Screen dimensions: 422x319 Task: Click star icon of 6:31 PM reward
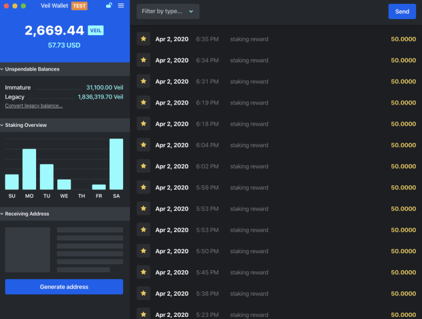(x=143, y=81)
